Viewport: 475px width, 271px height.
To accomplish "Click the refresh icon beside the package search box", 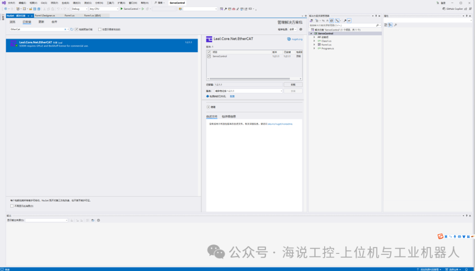I will click(71, 29).
